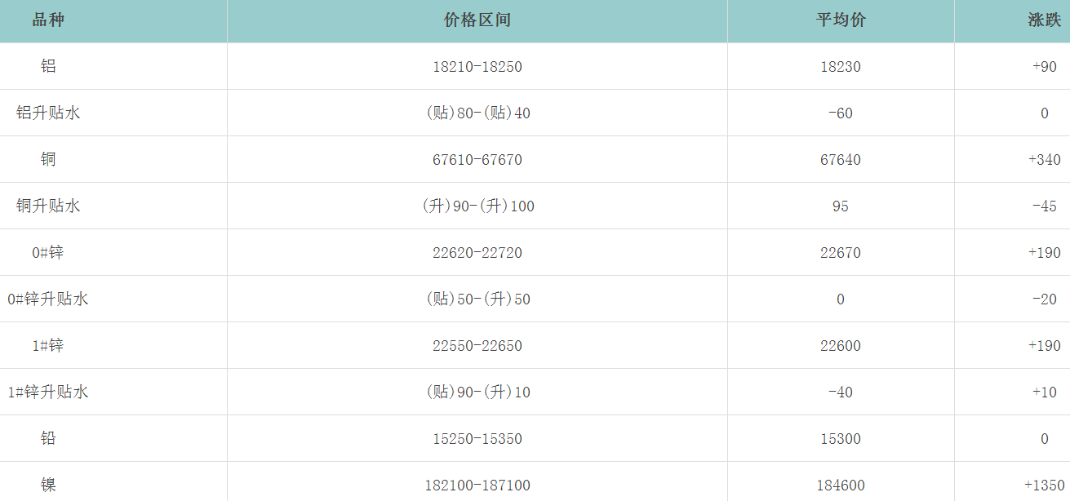Select the average price 18230
Viewport: 1070px width, 501px height.
pyautogui.click(x=841, y=67)
